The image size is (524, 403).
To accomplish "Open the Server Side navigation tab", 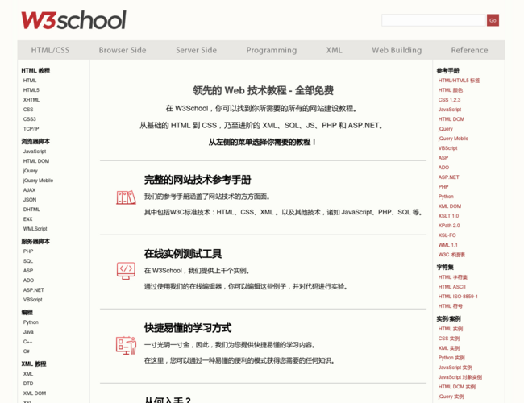I will (x=196, y=50).
